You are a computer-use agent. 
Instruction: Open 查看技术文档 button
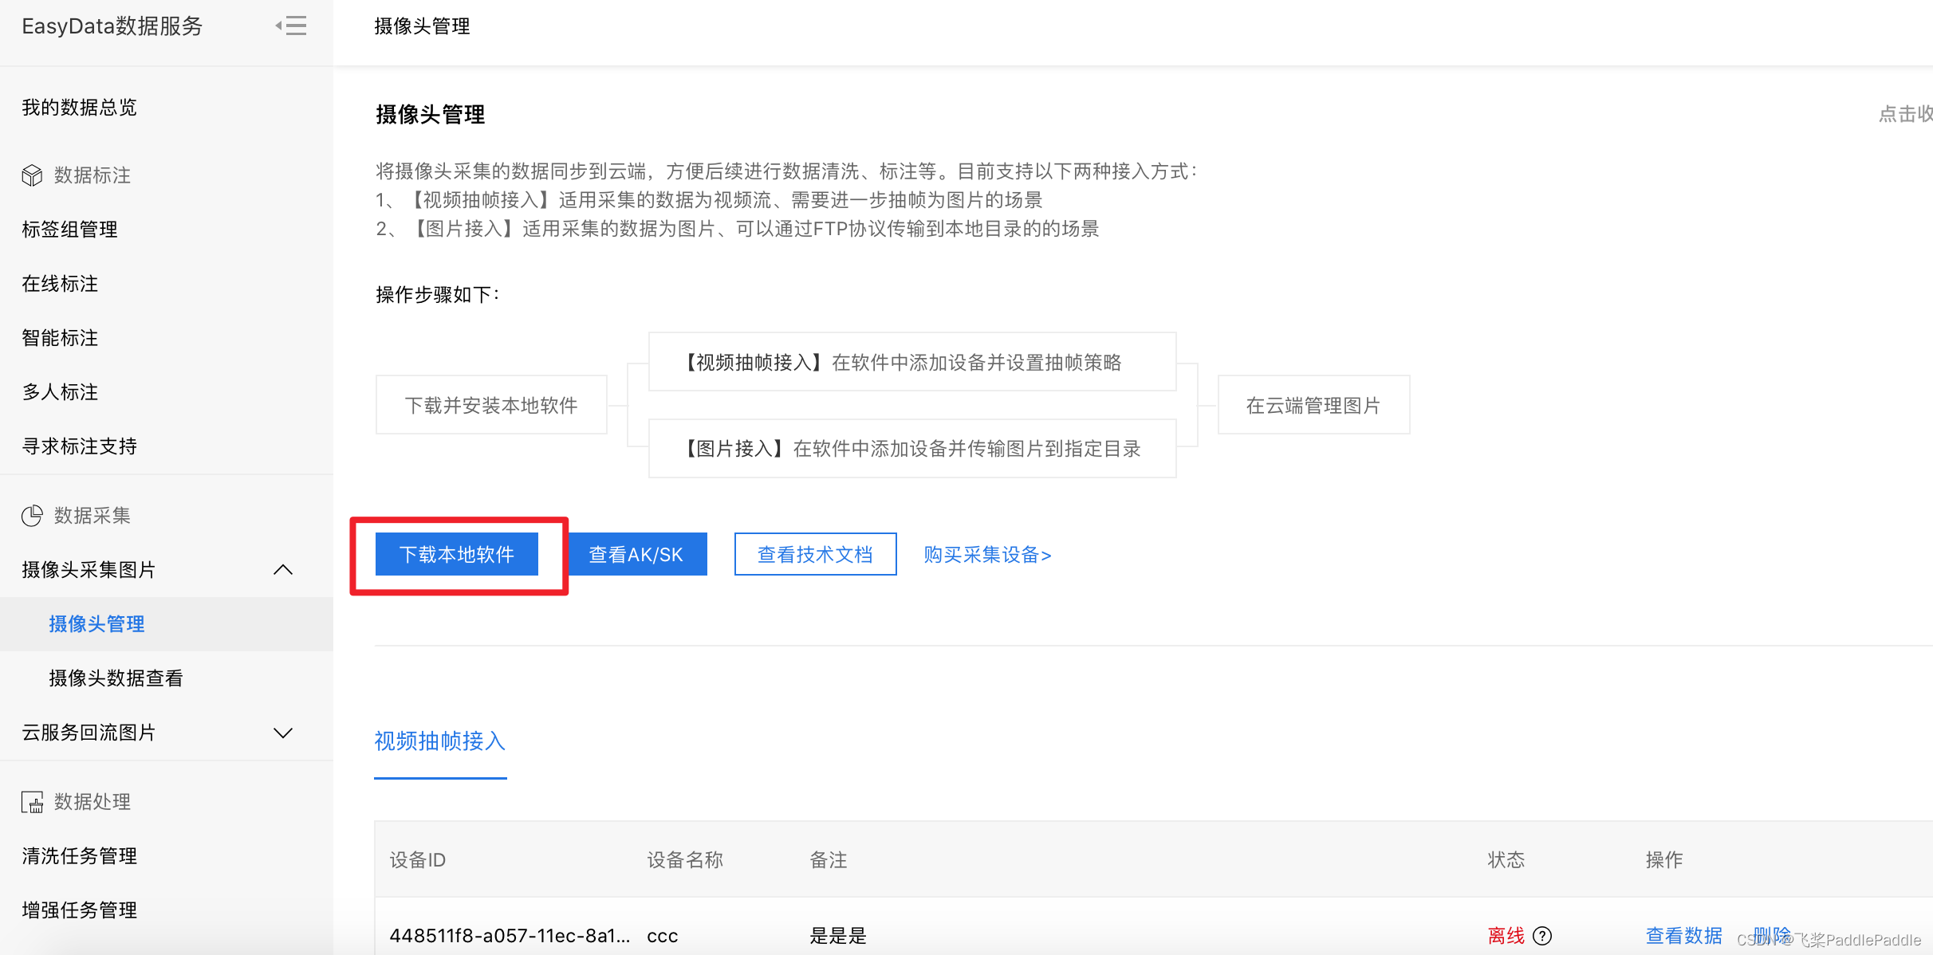[815, 555]
